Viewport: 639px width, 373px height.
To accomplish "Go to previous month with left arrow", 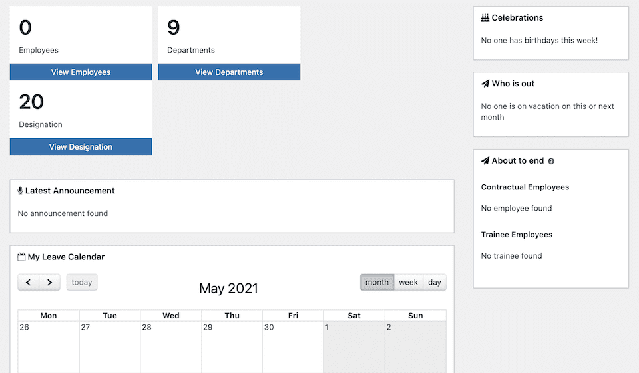I will [x=28, y=282].
